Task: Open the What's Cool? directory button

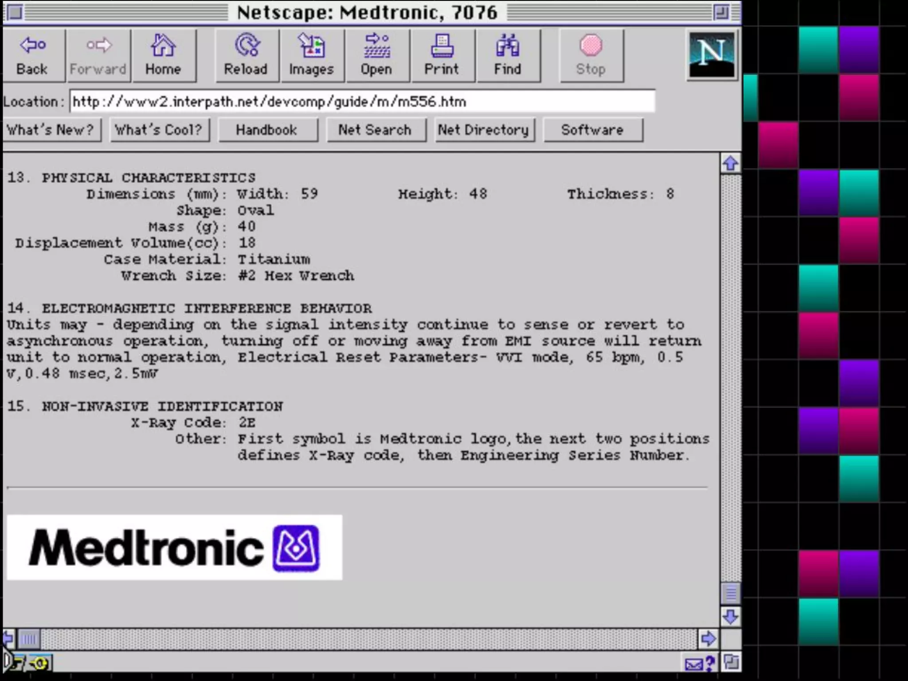Action: (x=159, y=130)
